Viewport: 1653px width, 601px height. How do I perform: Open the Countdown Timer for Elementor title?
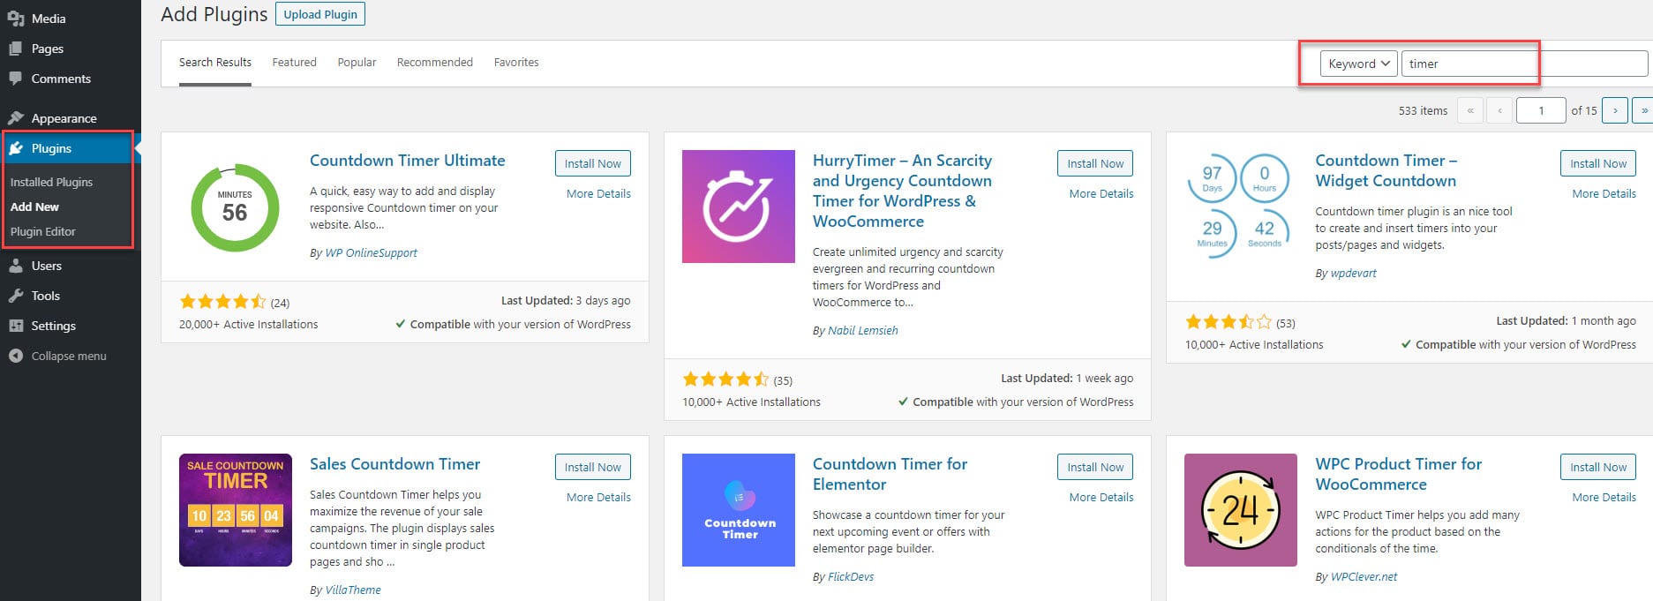pos(890,474)
